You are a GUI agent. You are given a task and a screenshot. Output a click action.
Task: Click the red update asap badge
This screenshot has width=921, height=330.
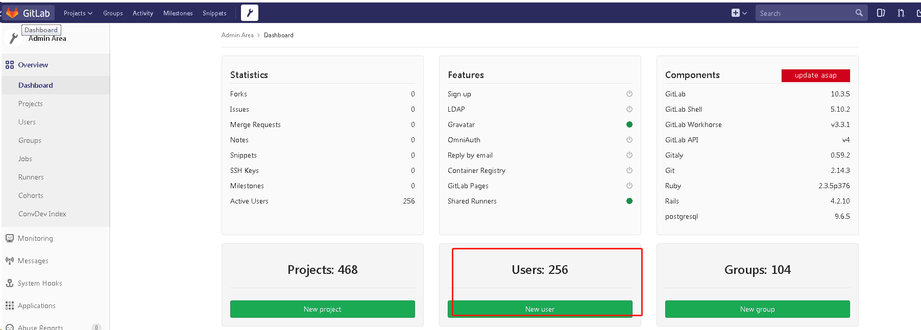coord(815,75)
